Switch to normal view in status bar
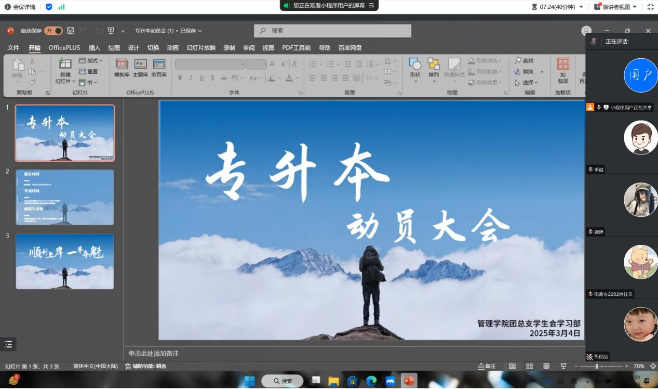658x389 pixels. pyautogui.click(x=512, y=366)
